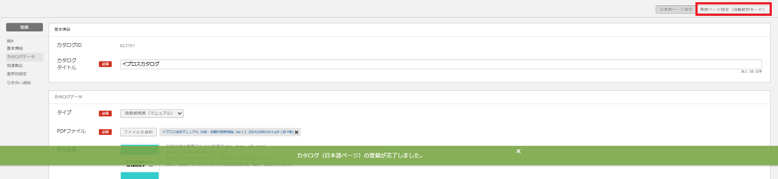Click the 登録 button

tap(24, 27)
